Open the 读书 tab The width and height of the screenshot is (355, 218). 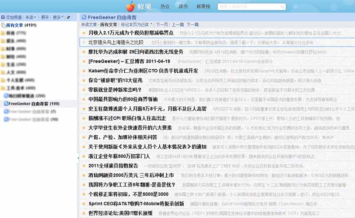click(183, 7)
